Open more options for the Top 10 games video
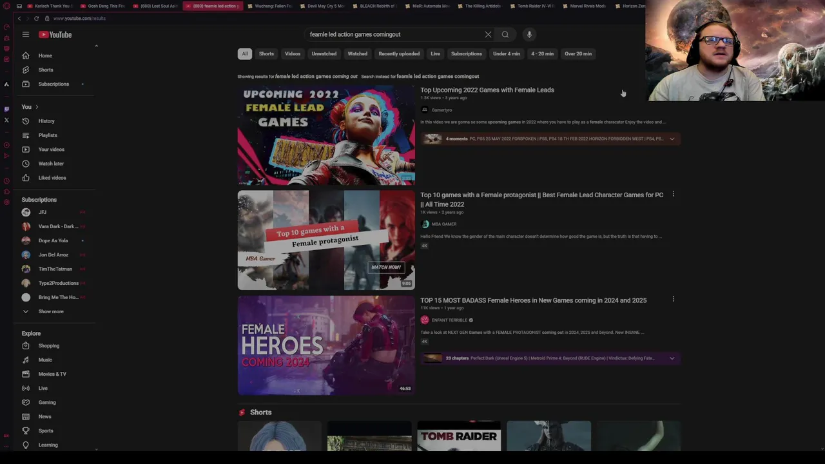Viewport: 825px width, 464px height. (x=674, y=194)
